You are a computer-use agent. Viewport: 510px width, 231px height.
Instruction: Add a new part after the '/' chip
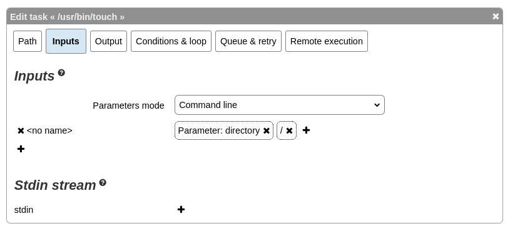click(x=306, y=130)
